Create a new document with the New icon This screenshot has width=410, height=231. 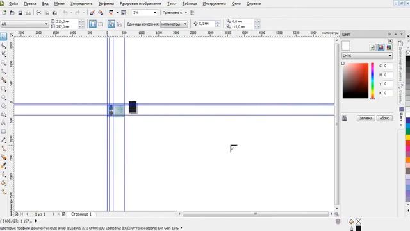(x=4, y=13)
